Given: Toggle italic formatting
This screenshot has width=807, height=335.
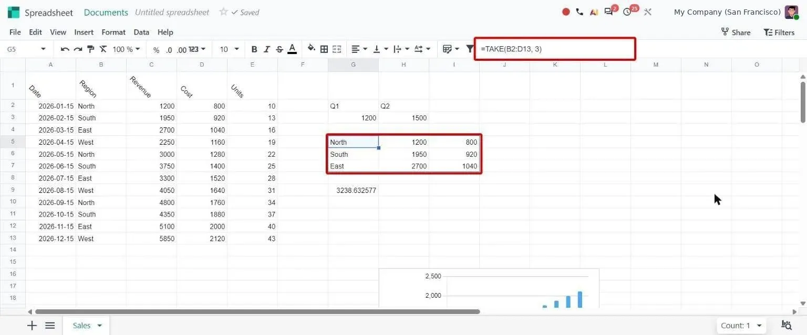Looking at the screenshot, I should (x=267, y=49).
